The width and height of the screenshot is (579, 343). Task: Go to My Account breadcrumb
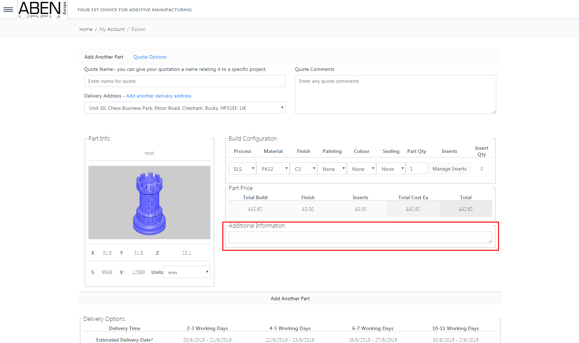[112, 29]
